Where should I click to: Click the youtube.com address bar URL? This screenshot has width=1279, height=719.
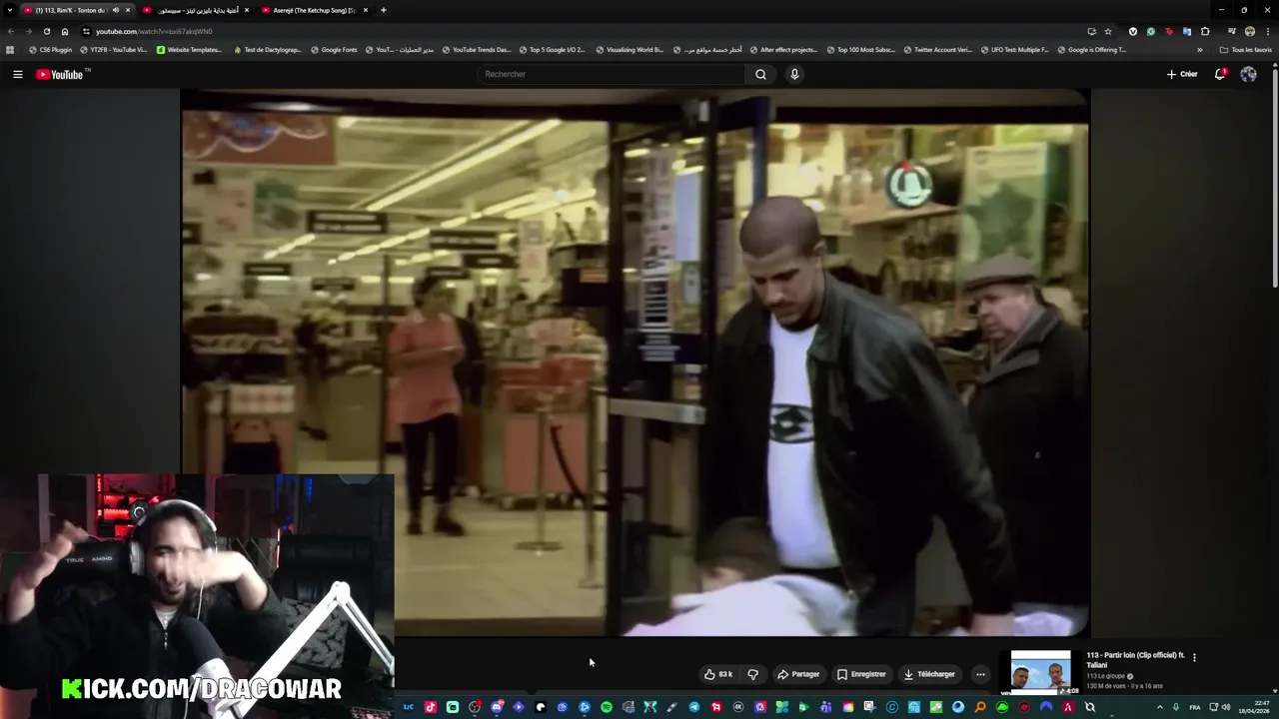(154, 31)
